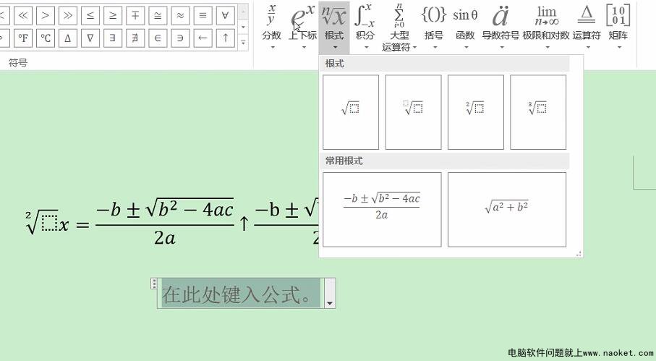Insert the plain square root template
The width and height of the screenshot is (656, 361).
click(x=351, y=111)
